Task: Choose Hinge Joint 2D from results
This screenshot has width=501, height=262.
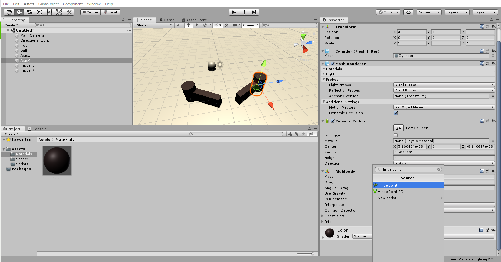Action: 408,192
